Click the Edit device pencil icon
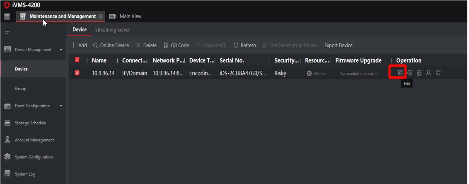Image resolution: width=469 pixels, height=184 pixels. (400, 73)
